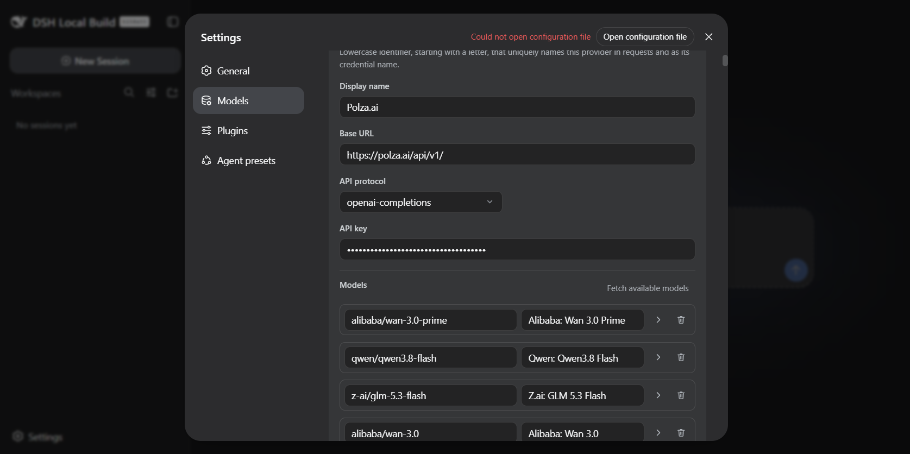Click the 'Display name' field label
This screenshot has width=910, height=454.
point(364,86)
